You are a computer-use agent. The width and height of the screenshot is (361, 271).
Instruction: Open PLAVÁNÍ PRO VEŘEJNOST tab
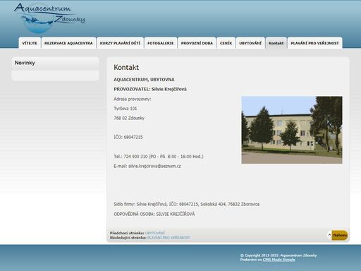click(x=314, y=43)
